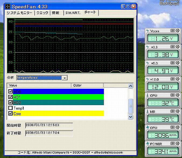Uncheck the HD1 temperature checkbox
The height and width of the screenshot is (158, 182).
[10, 97]
